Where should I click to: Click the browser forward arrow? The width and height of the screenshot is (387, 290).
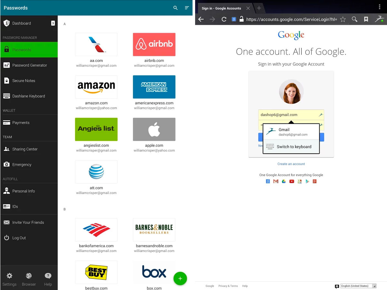pyautogui.click(x=212, y=19)
